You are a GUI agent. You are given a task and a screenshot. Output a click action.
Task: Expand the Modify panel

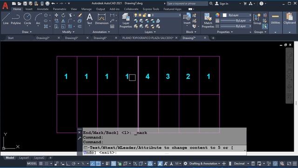tap(68, 32)
